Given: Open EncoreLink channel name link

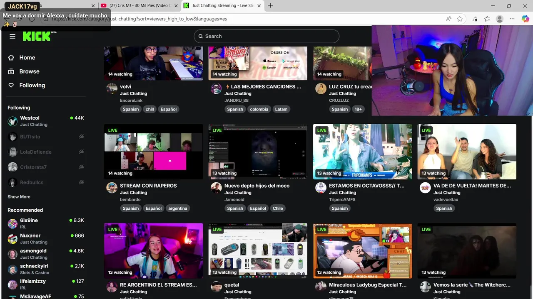Looking at the screenshot, I should pos(131,100).
